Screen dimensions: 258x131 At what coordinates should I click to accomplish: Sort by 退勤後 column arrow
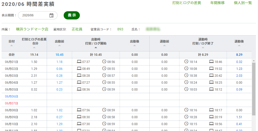click(239, 46)
